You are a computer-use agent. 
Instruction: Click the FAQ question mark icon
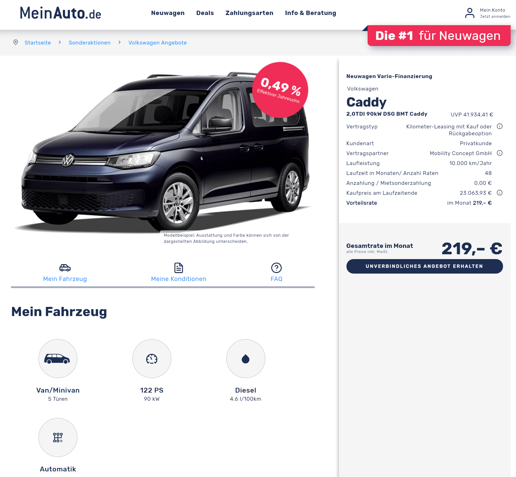(x=276, y=268)
